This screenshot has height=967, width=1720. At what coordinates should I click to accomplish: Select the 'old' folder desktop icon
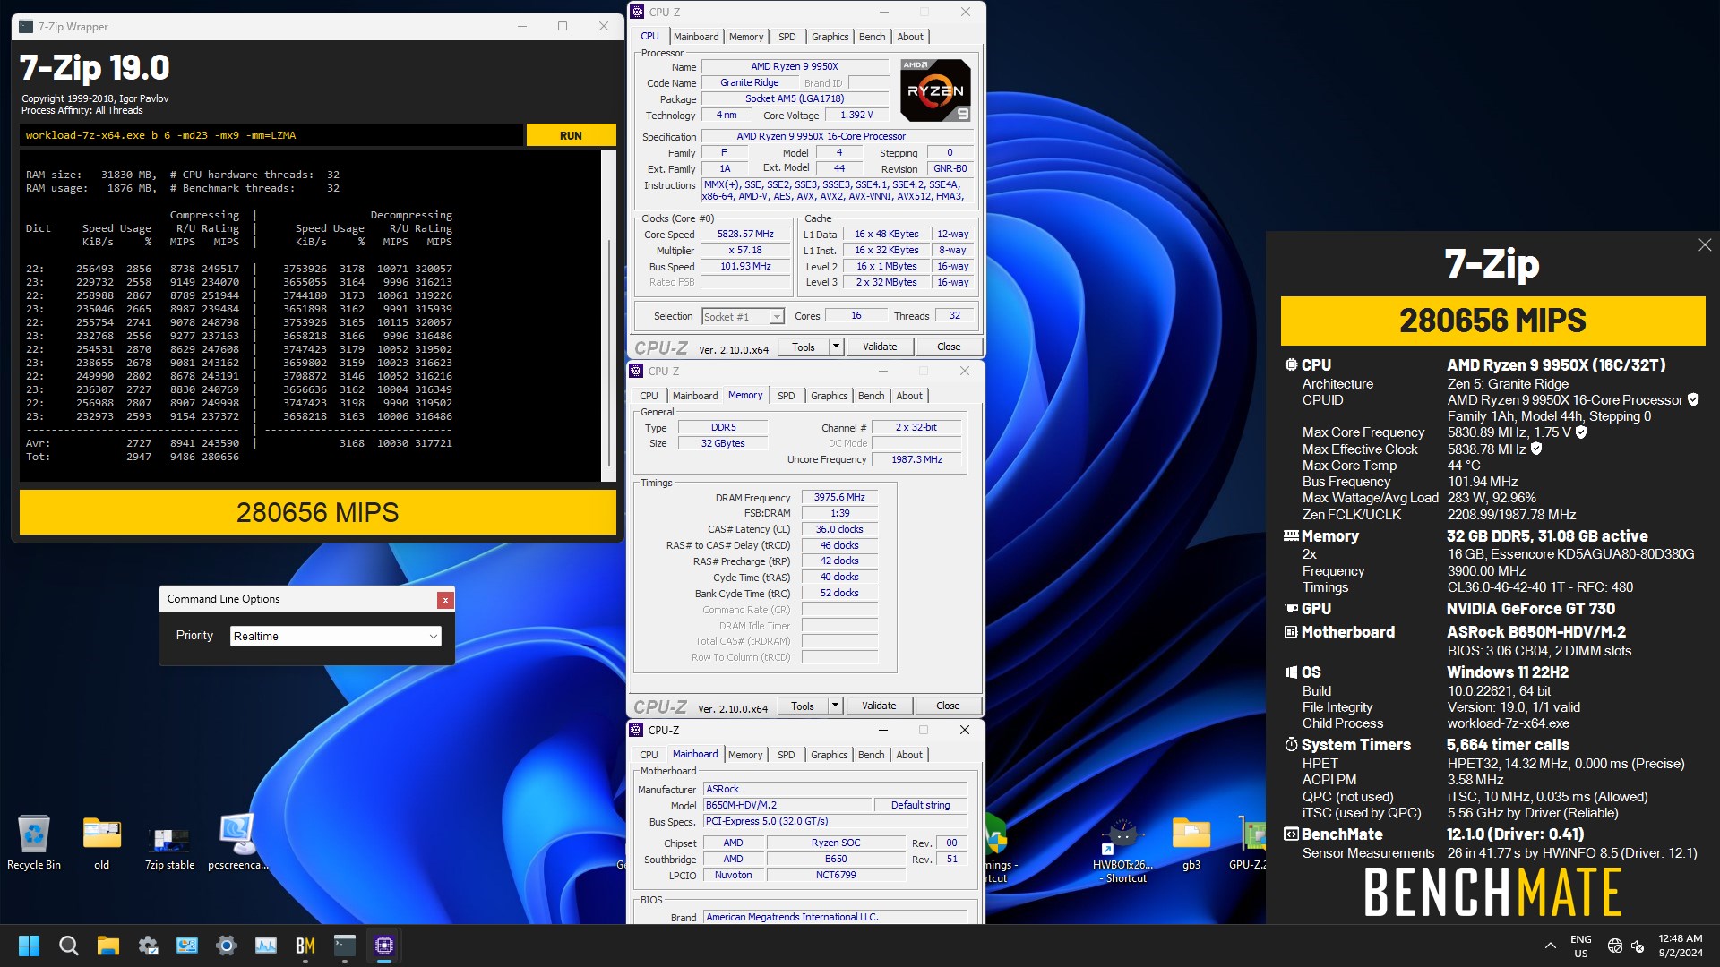(x=102, y=843)
